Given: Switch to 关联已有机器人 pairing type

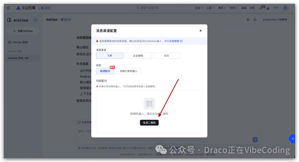Looking at the screenshot, I should [x=128, y=71].
